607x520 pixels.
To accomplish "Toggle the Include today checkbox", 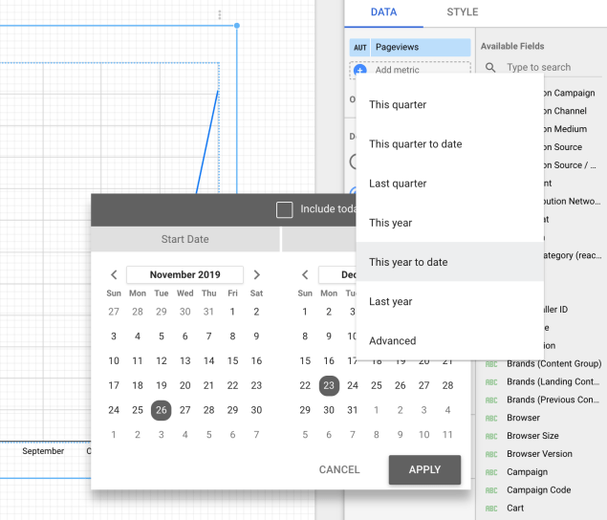I will click(285, 209).
